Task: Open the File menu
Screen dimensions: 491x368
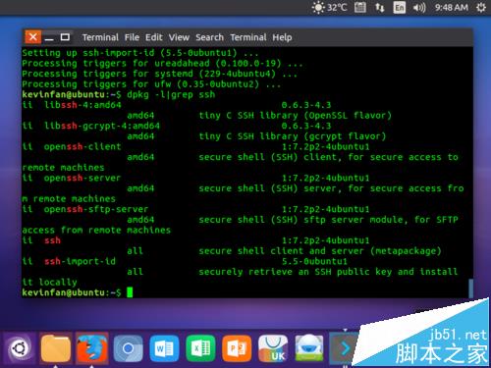Action: pos(132,37)
